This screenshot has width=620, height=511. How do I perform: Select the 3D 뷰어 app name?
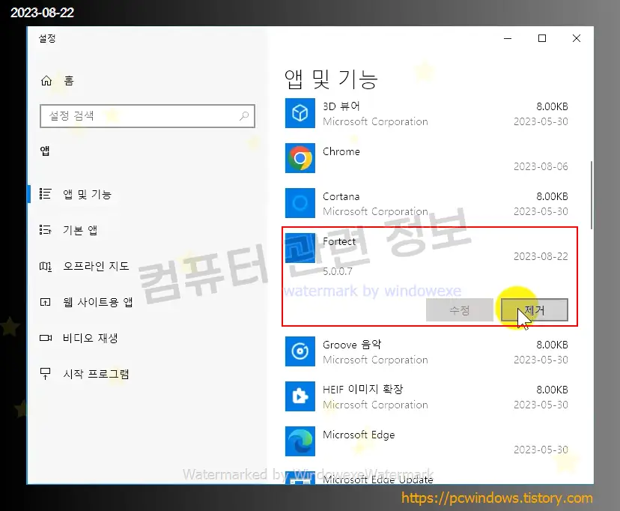[x=341, y=106]
